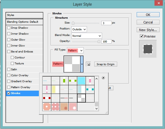
Task: Choose the gray checkerboard pattern in grid
Action: pyautogui.click(x=81, y=98)
